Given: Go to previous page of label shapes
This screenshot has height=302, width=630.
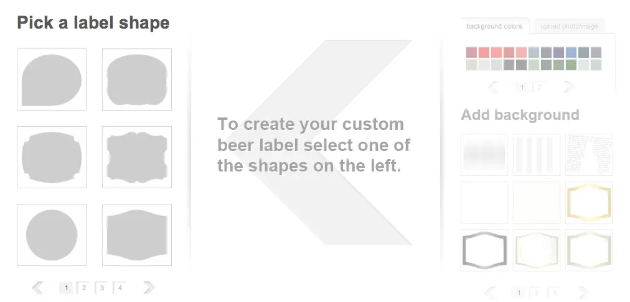Looking at the screenshot, I should coord(37,287).
